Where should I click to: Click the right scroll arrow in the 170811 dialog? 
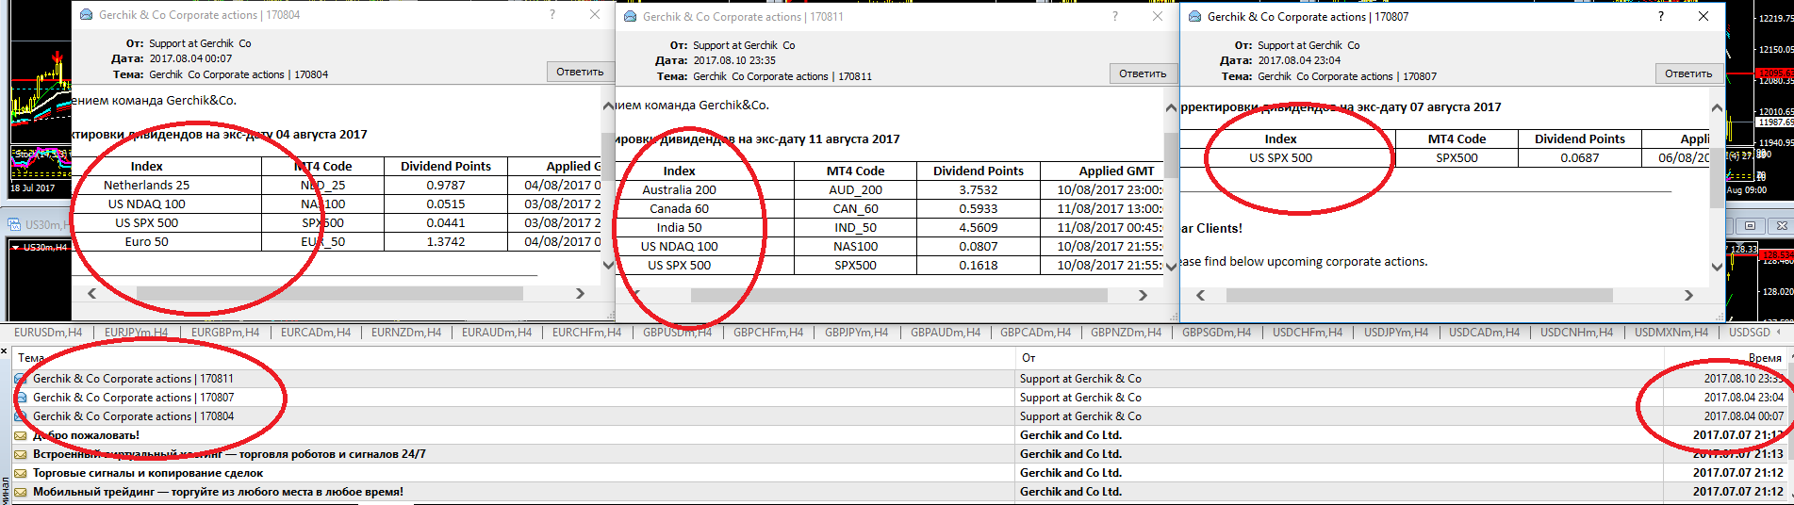click(x=1143, y=295)
